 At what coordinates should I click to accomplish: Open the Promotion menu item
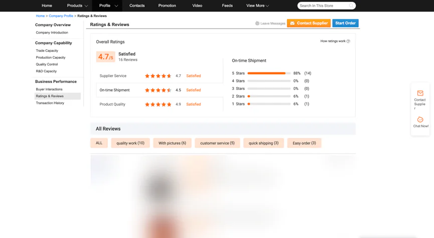[167, 6]
